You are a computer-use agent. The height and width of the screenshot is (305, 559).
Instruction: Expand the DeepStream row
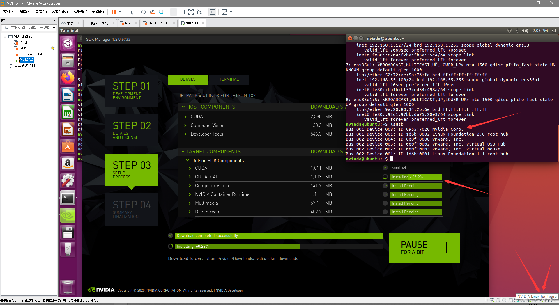coord(190,212)
